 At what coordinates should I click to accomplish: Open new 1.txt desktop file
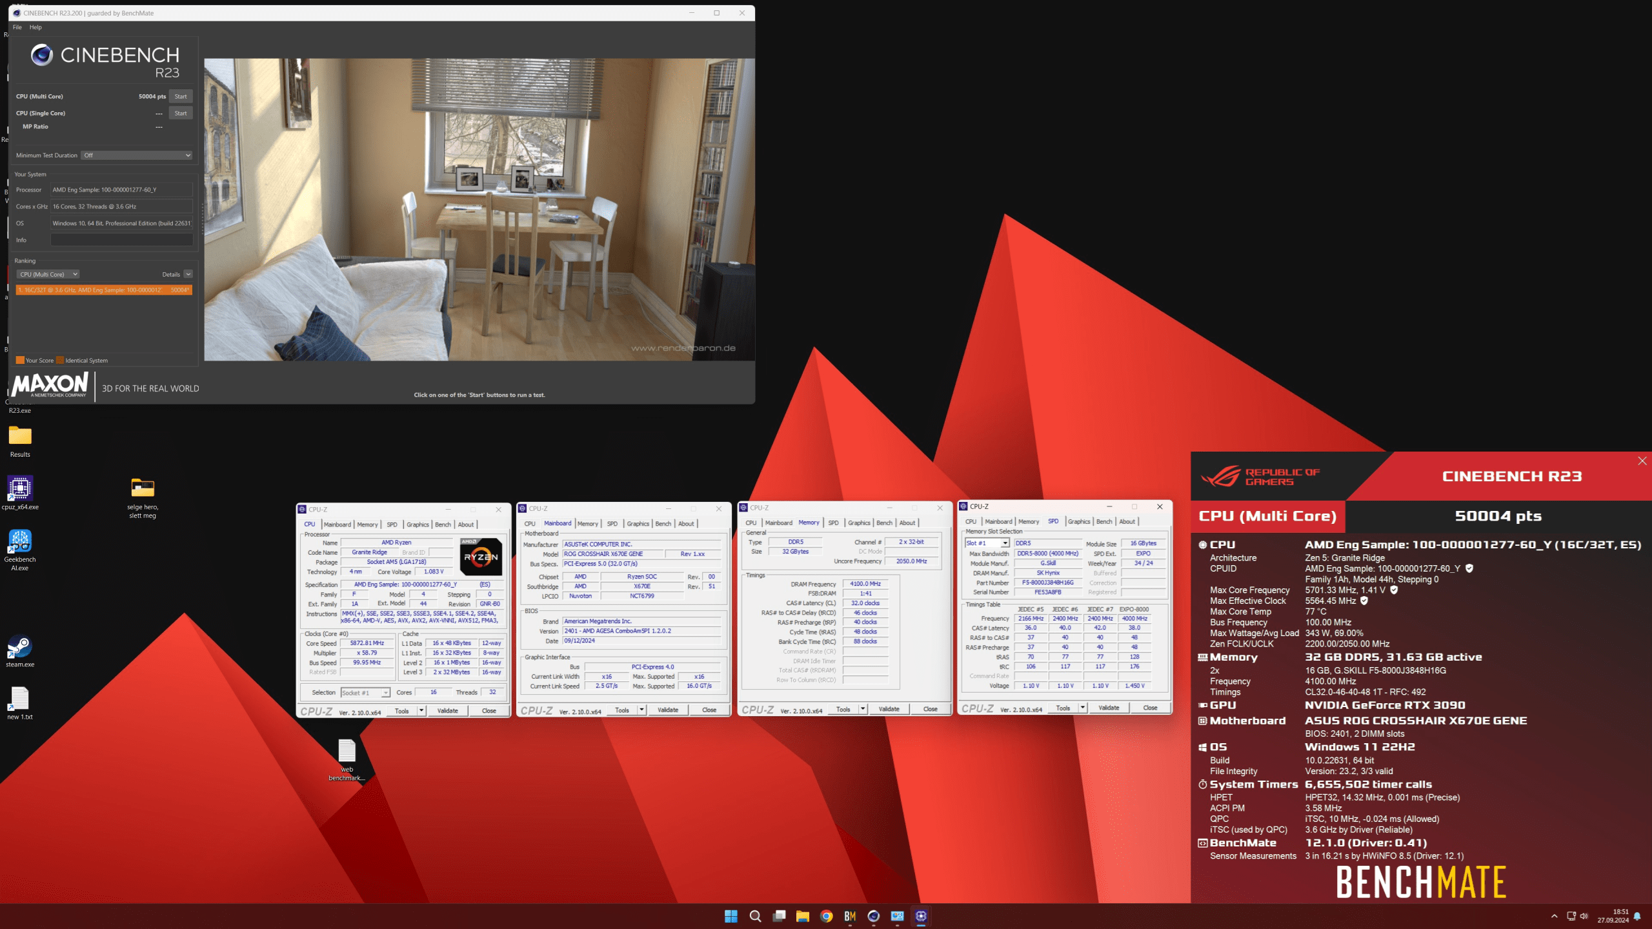coord(20,703)
